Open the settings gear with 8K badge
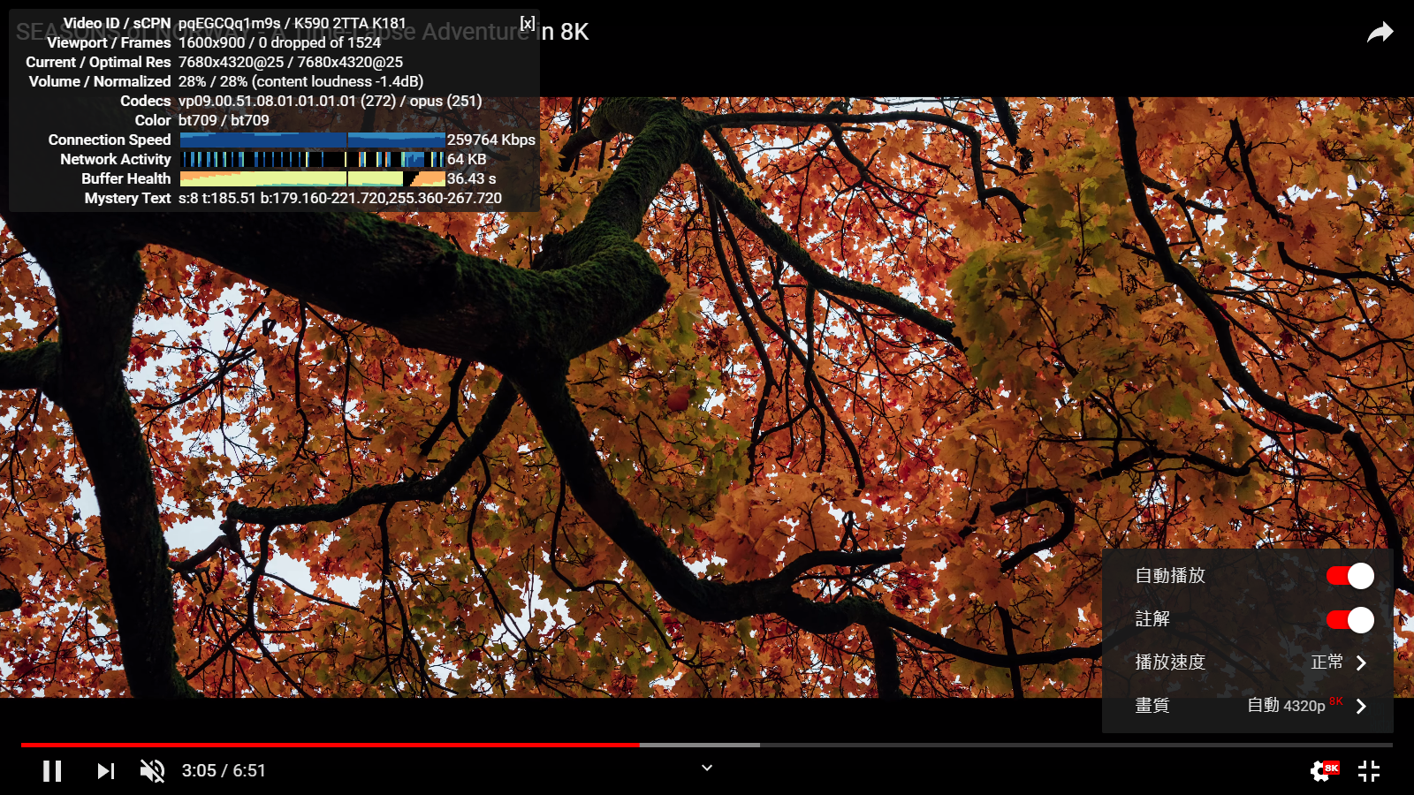 pyautogui.click(x=1324, y=771)
